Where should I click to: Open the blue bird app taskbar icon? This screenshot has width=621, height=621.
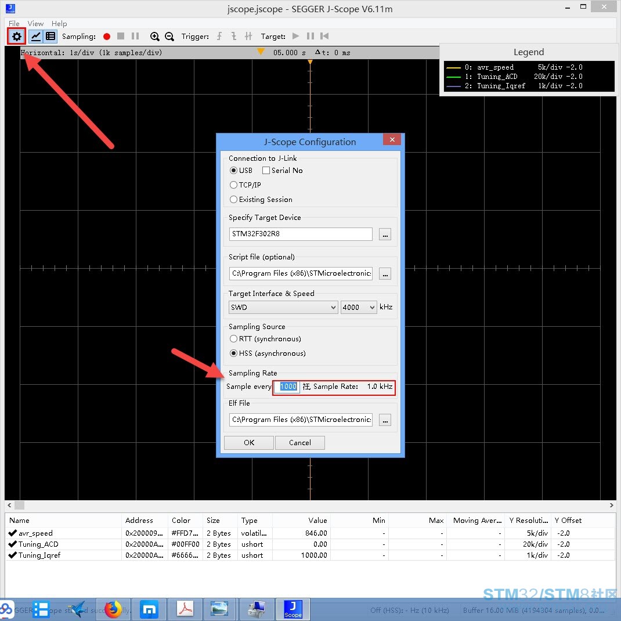[x=77, y=609]
